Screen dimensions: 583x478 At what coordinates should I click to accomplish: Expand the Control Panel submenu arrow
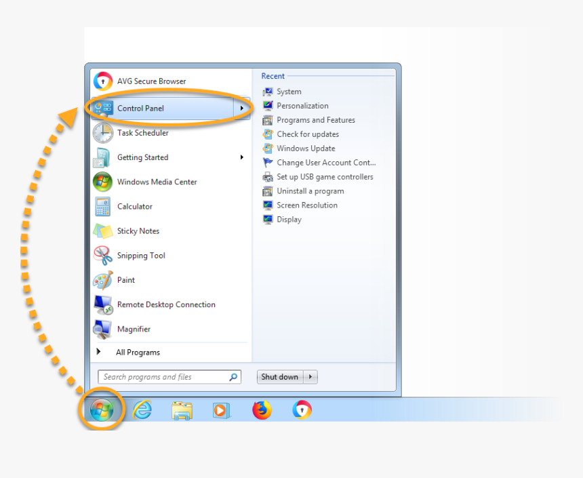[x=241, y=107]
